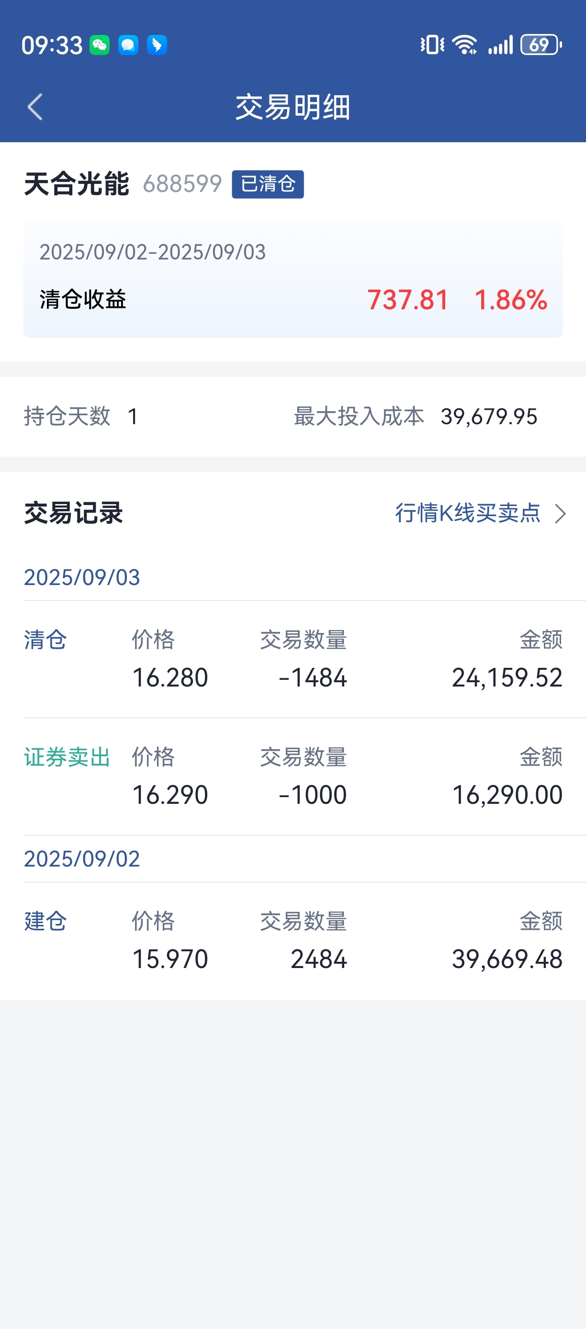Tap the battery level indicator
Viewport: 586px width, 1329px height.
541,45
